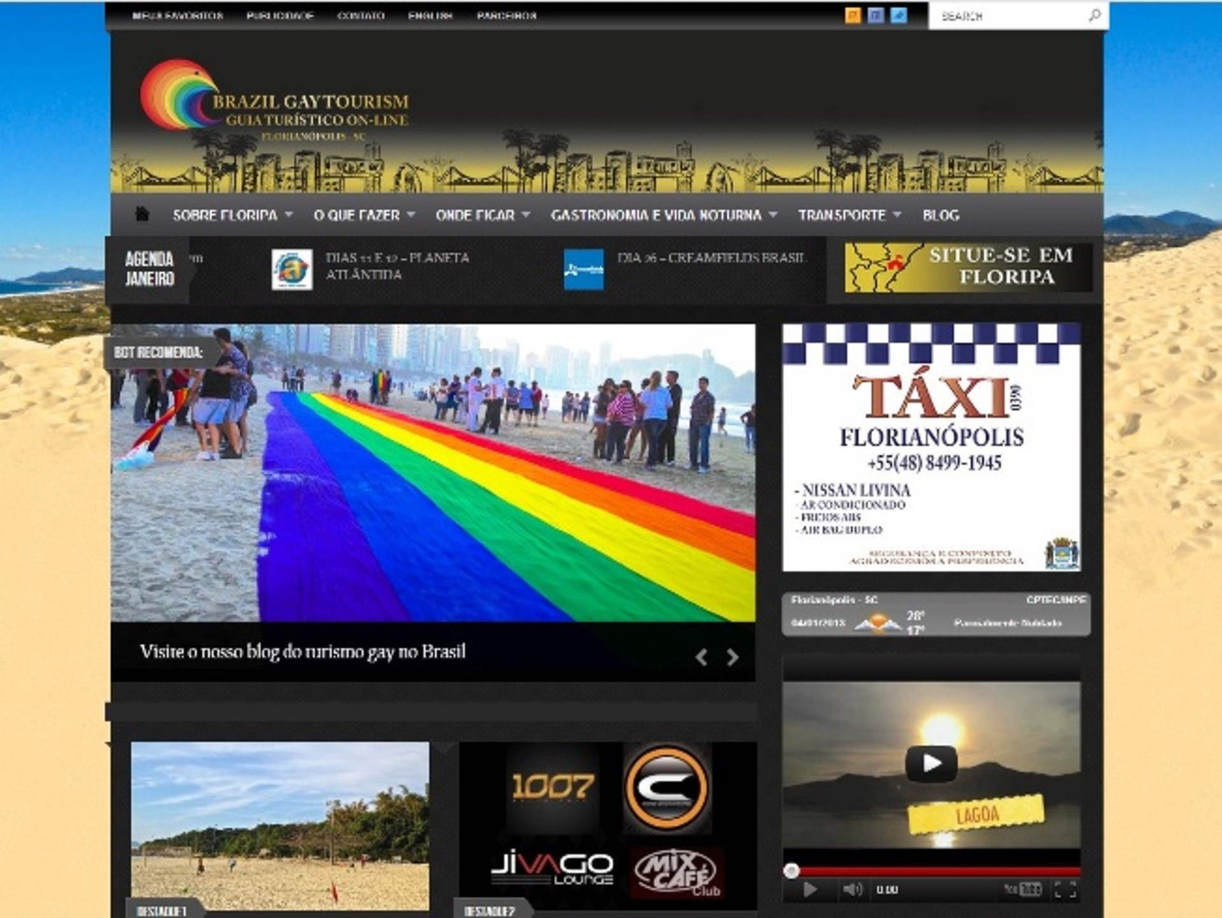Mute the video with speaker icon

(852, 889)
